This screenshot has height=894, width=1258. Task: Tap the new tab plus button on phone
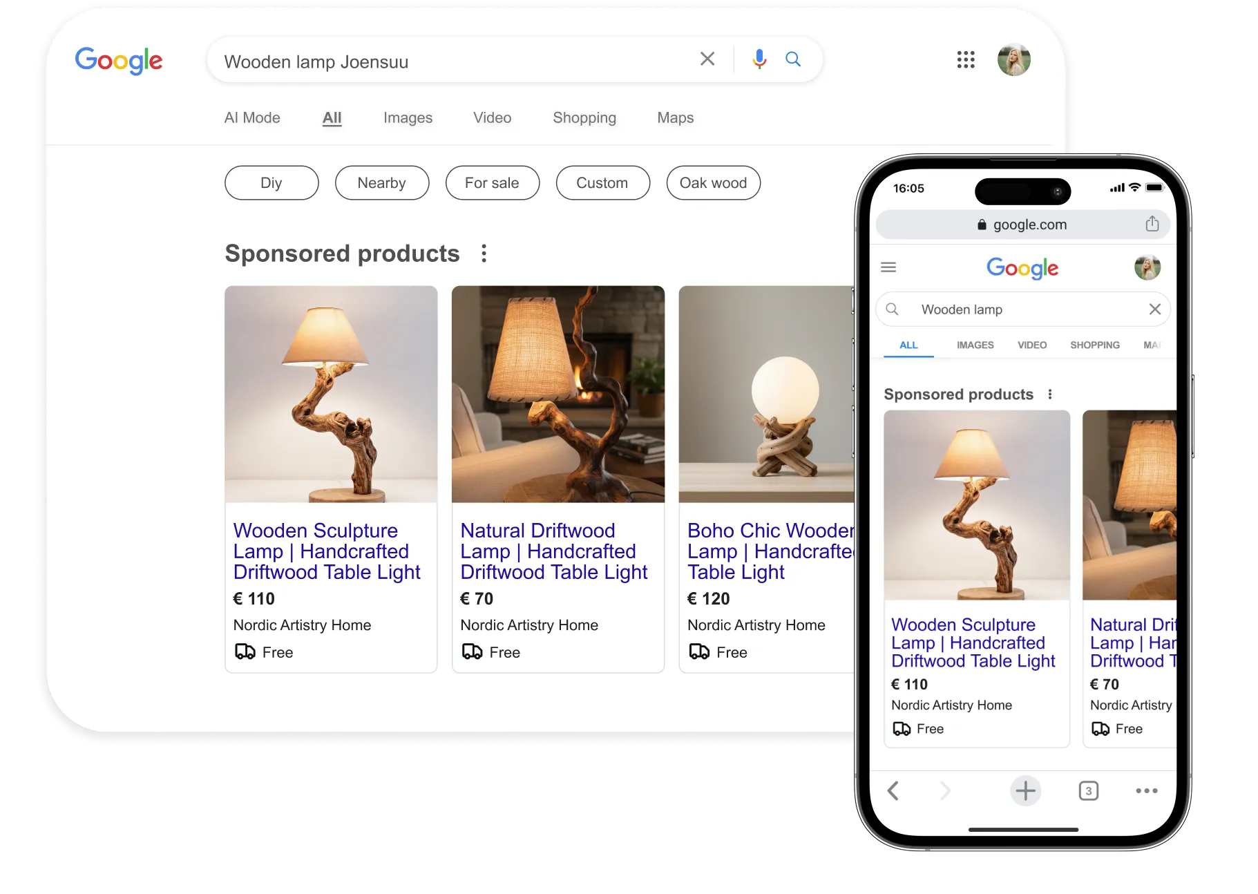(x=1025, y=790)
